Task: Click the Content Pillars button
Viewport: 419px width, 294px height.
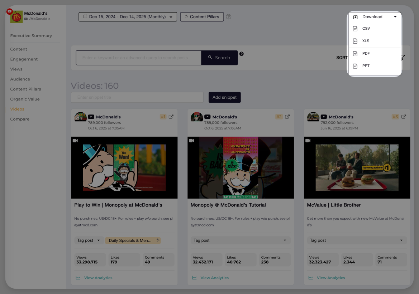Action: (202, 17)
